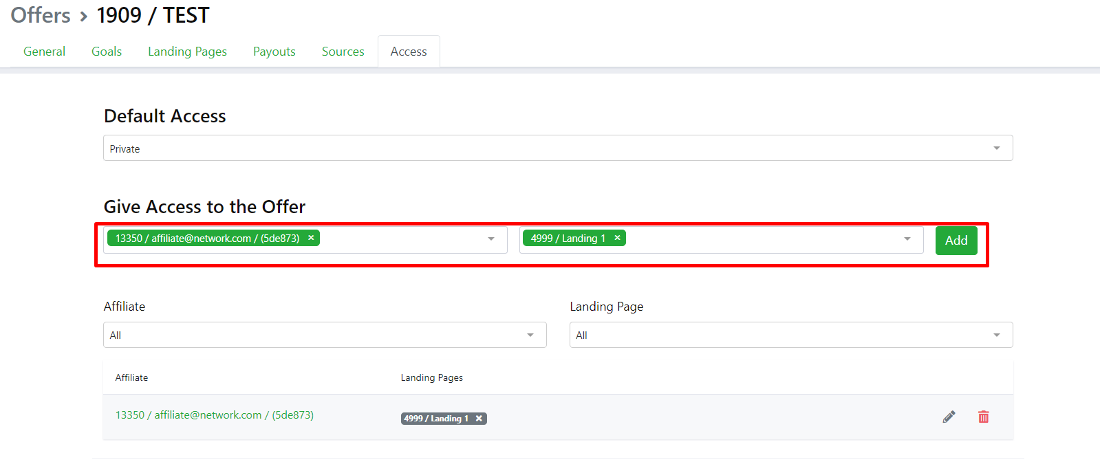Delete affiliate access with red trash icon
This screenshot has height=475, width=1100.
coord(983,417)
